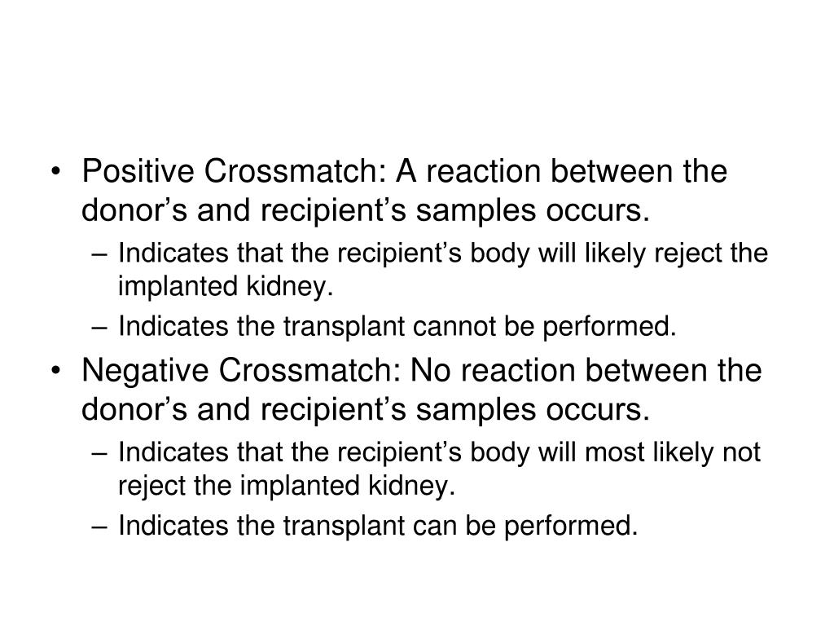Viewport: 834px width, 626px height.
Task: Click the words 'will likely reject the'
Action: click(658, 253)
